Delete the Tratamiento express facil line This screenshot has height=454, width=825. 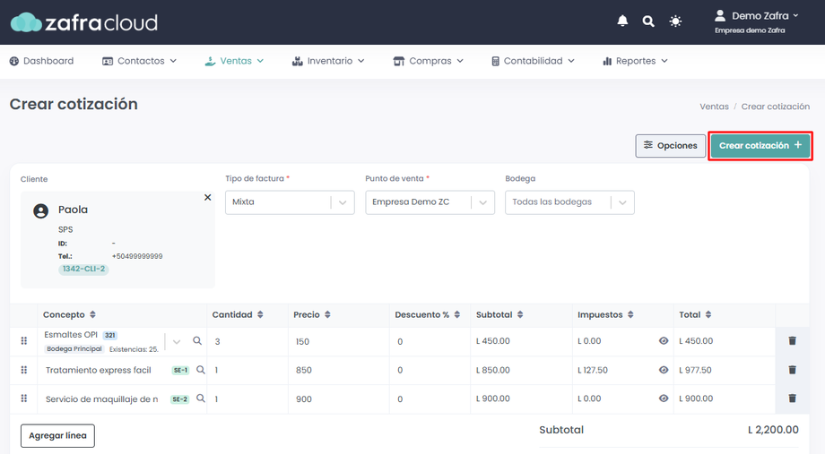click(792, 370)
